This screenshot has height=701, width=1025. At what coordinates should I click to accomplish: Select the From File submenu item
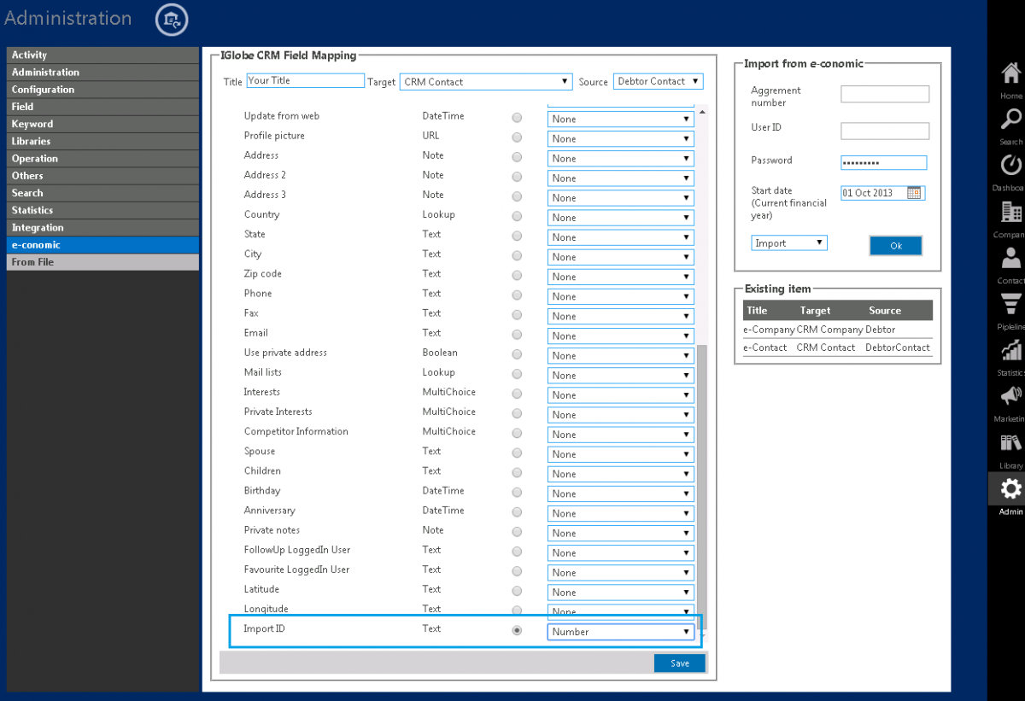tap(102, 262)
